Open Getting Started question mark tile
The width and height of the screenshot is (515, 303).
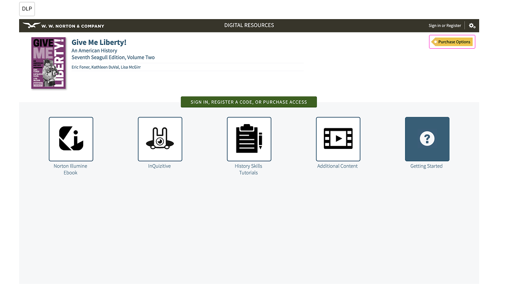point(427,139)
